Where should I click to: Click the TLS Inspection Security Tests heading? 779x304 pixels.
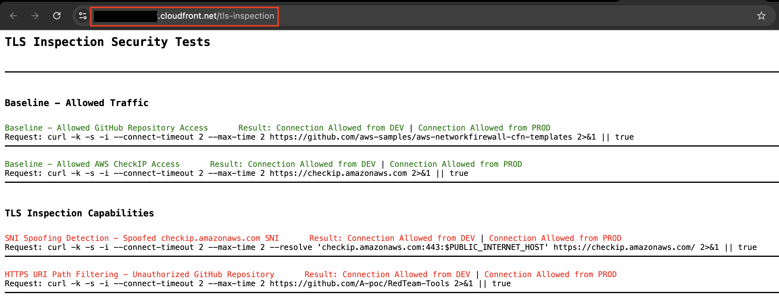tap(107, 42)
